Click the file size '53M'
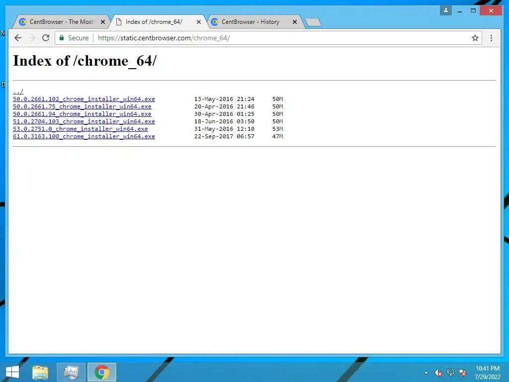This screenshot has height=382, width=509. 277,129
